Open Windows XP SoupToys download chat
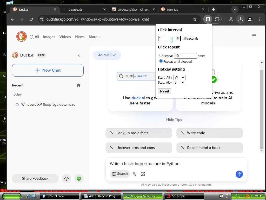 coord(48,105)
